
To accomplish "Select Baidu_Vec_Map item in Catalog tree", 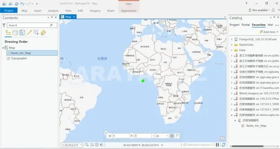I will (x=256, y=126).
